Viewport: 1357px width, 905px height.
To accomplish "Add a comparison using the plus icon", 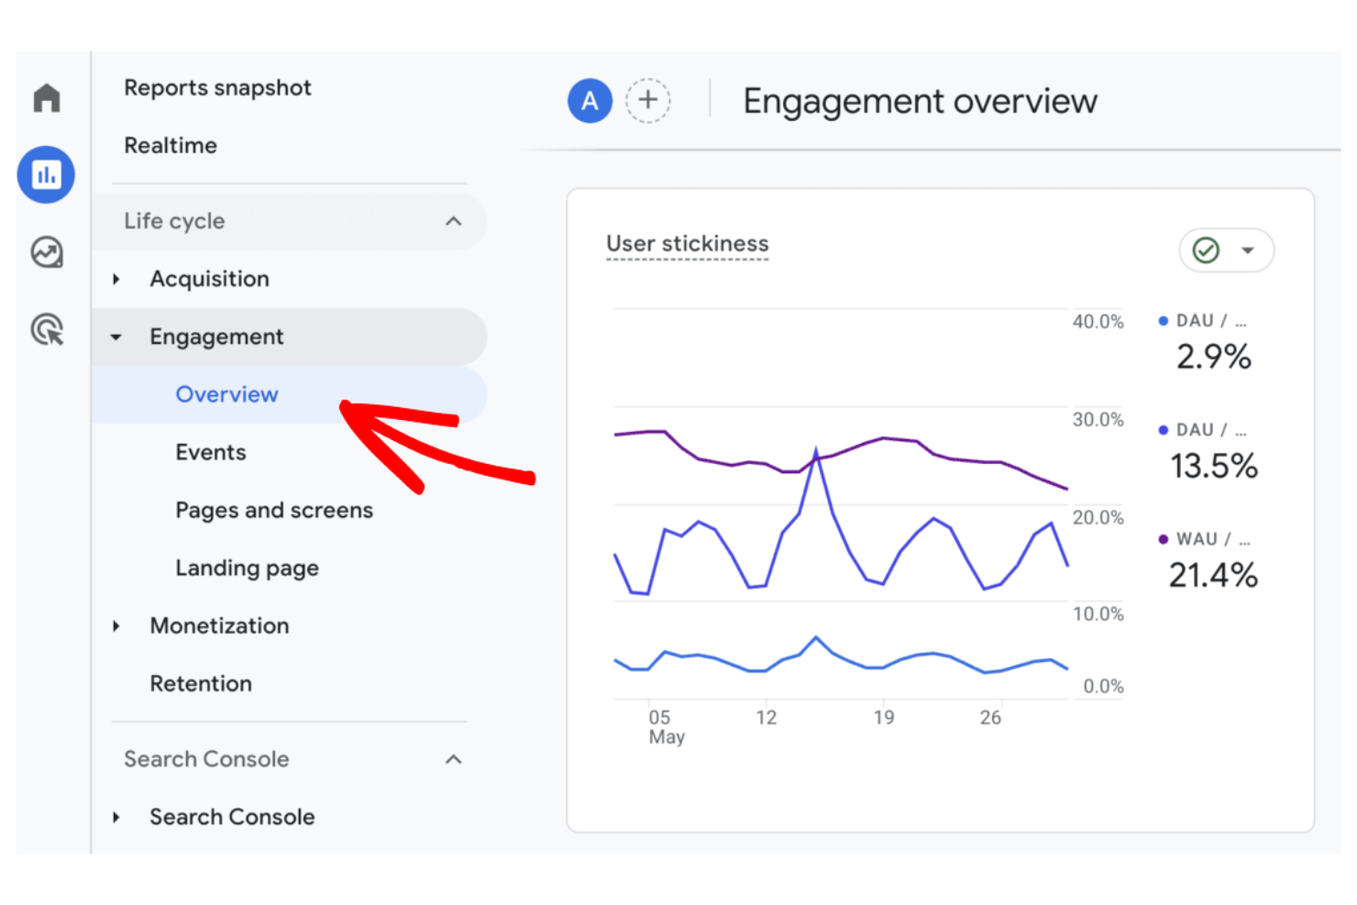I will pos(647,101).
